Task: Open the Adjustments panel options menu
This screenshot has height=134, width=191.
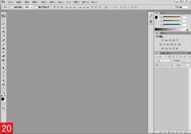Action: pos(188,33)
